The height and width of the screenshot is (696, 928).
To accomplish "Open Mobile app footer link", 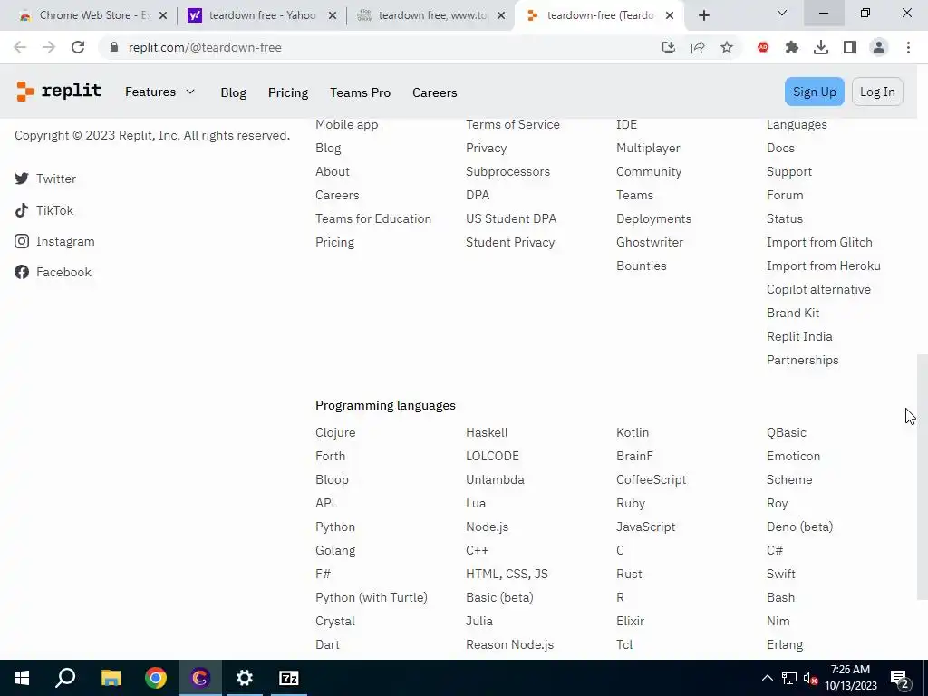I will (x=346, y=124).
